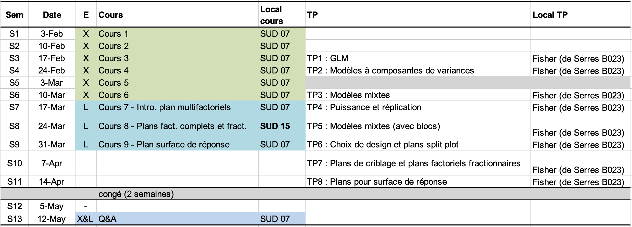
Task: Select the 24-Mar date cell
Action: 52,126
